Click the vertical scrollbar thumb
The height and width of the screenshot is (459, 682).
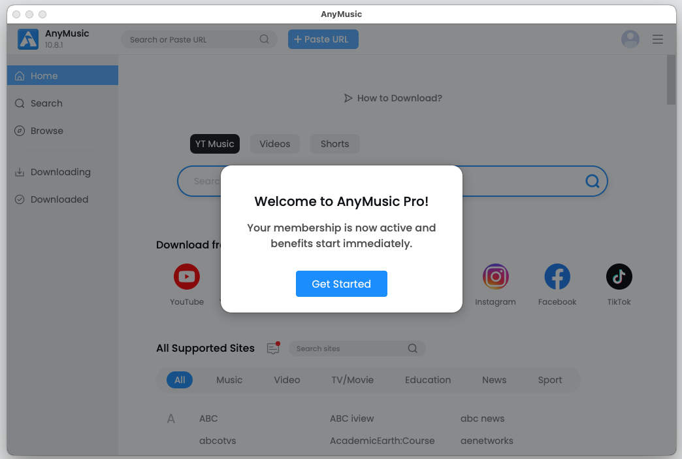[671, 80]
